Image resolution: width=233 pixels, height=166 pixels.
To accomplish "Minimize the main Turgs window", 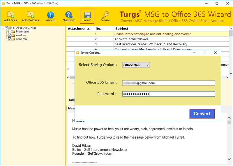I will tap(206, 3).
